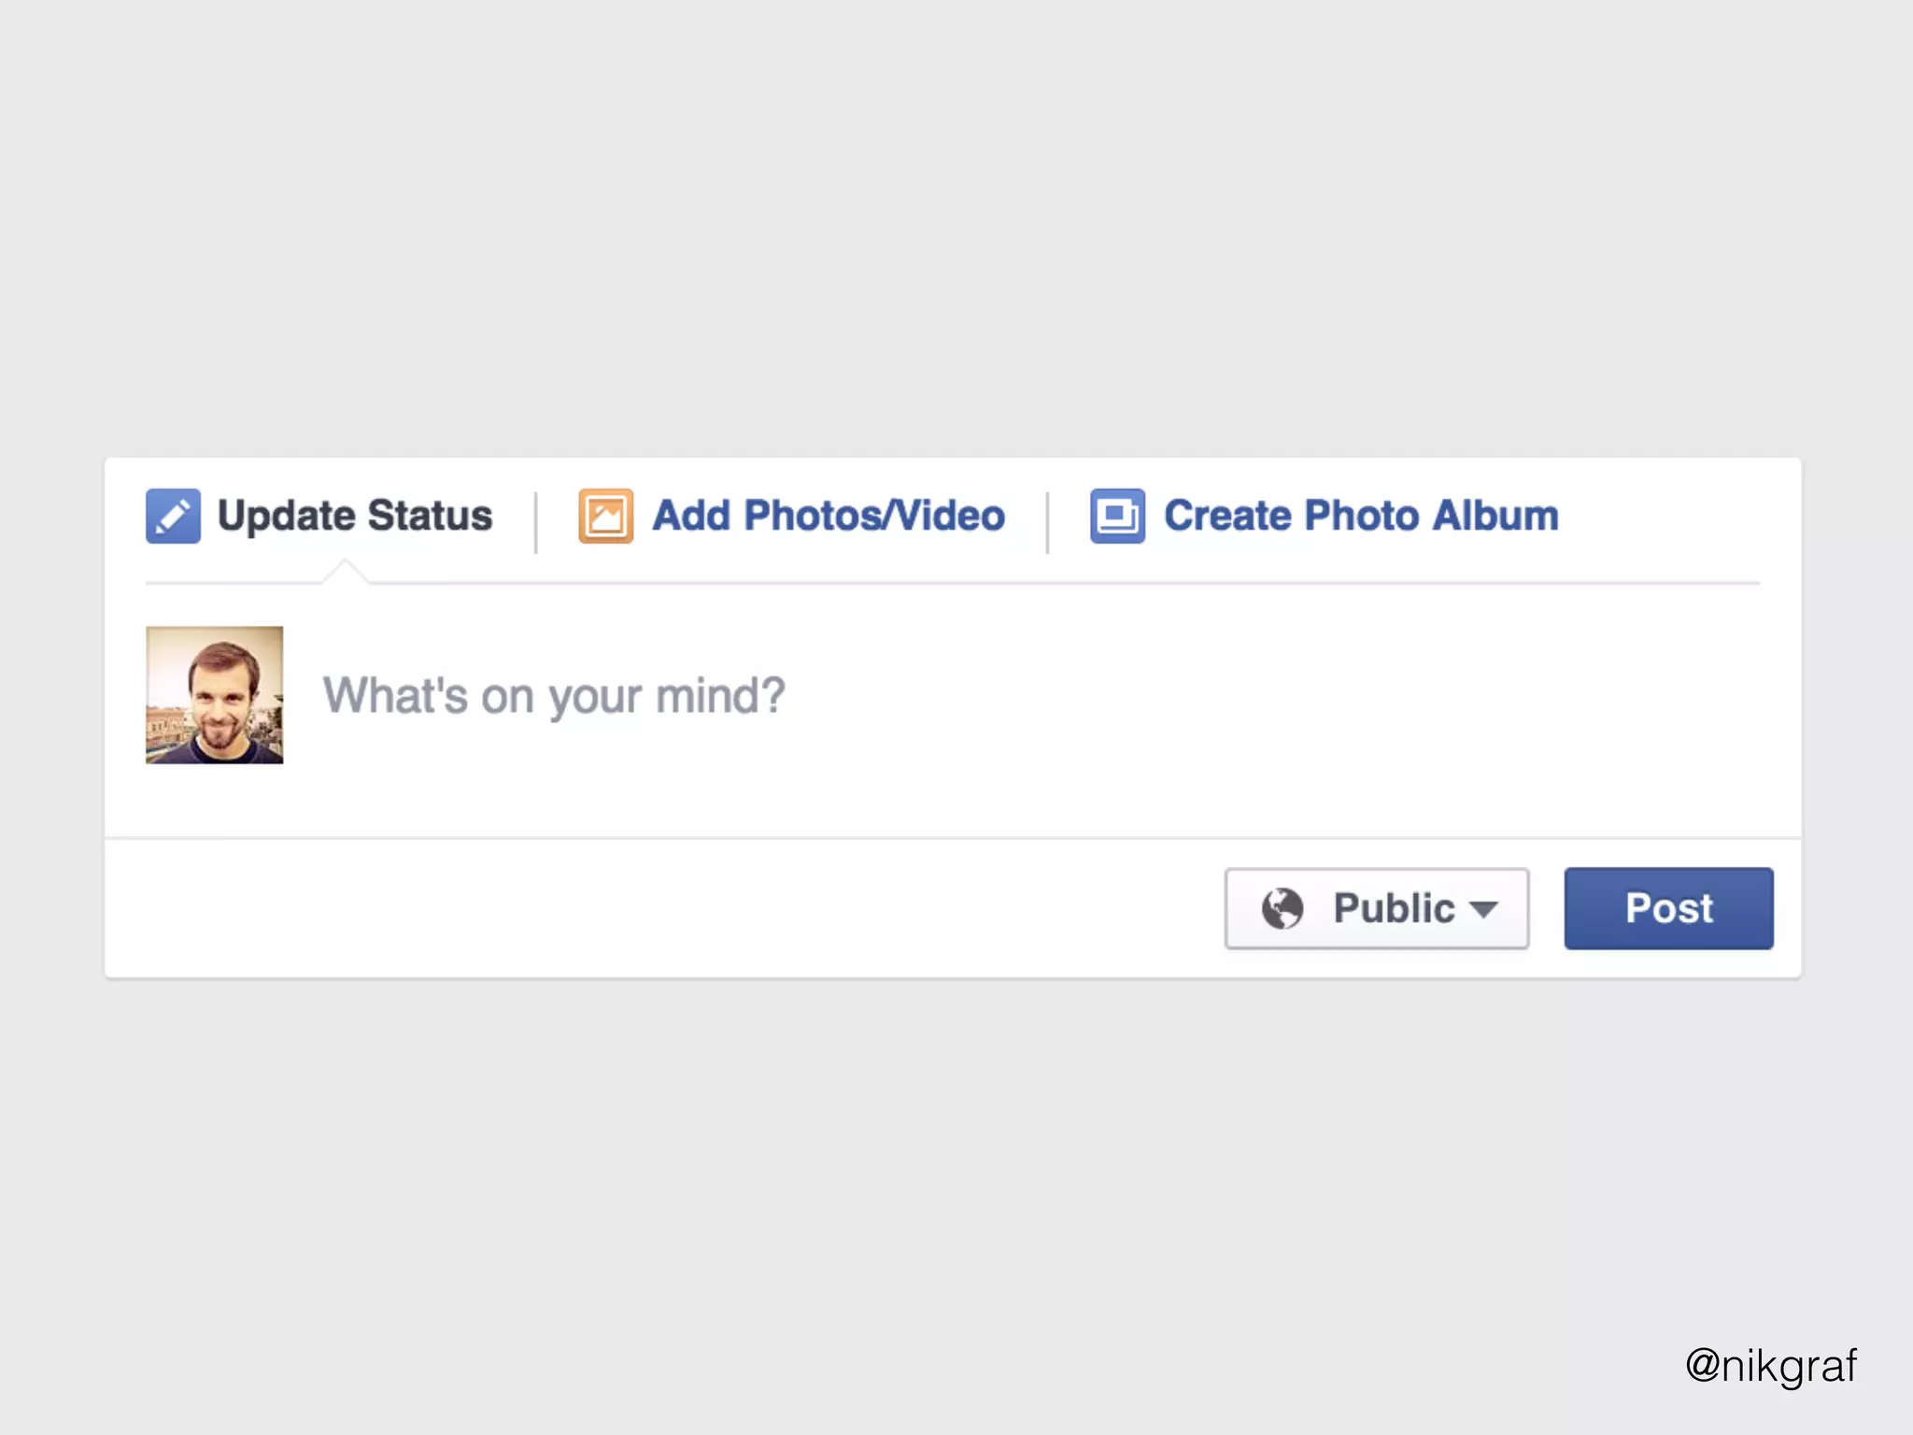1913x1435 pixels.
Task: Click the horizontal line below composer tabs
Action: coord(1027,582)
